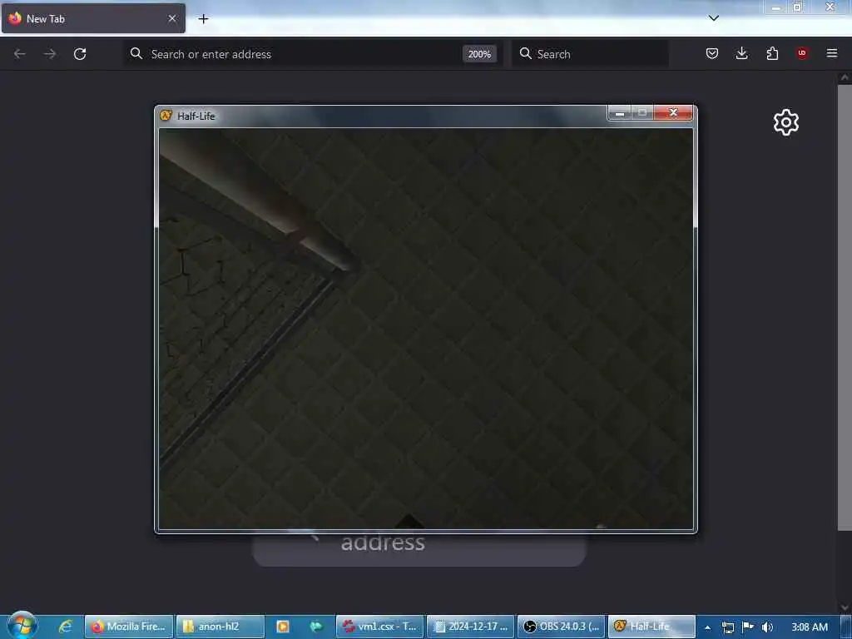The image size is (852, 639).
Task: Open anon-hl2 folder taskbar button
Action: [220, 627]
